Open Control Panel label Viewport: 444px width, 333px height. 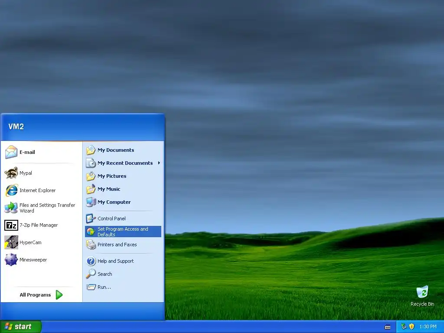[x=111, y=219]
